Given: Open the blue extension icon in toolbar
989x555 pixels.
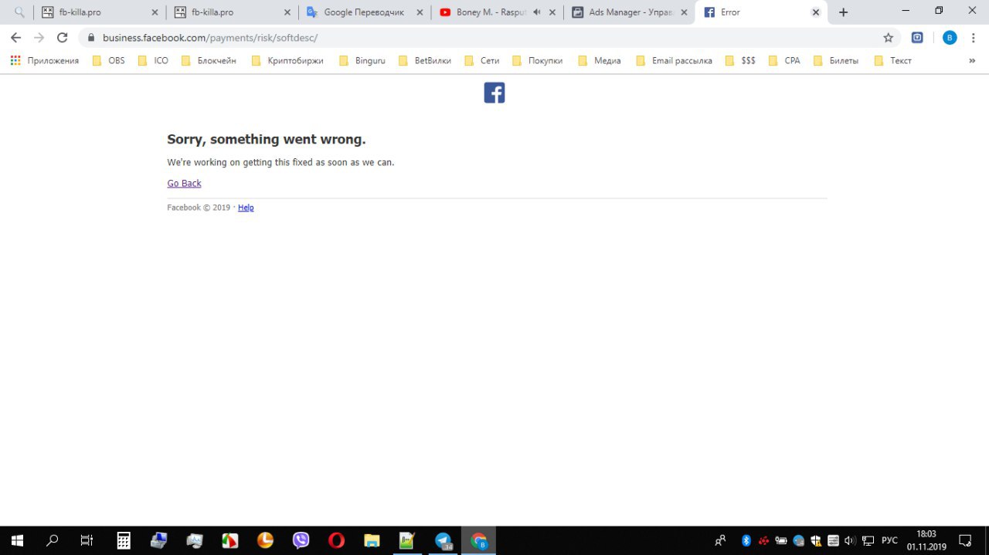Looking at the screenshot, I should (x=917, y=37).
